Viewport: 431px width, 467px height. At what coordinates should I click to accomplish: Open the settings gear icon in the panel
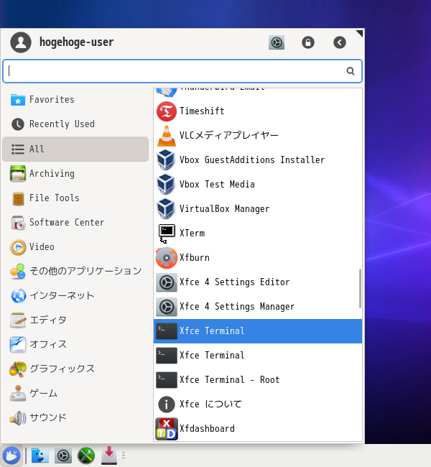(x=63, y=456)
